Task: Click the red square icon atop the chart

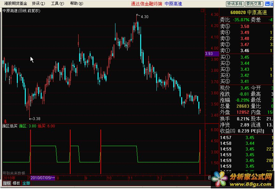Action: (202, 11)
